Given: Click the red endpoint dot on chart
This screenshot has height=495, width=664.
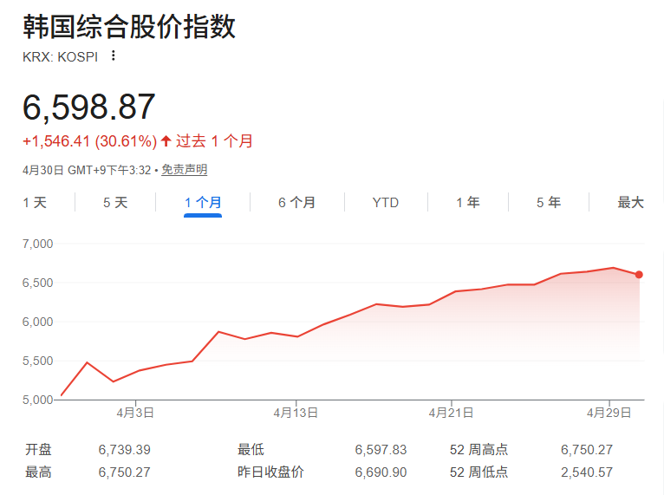Looking at the screenshot, I should 639,275.
